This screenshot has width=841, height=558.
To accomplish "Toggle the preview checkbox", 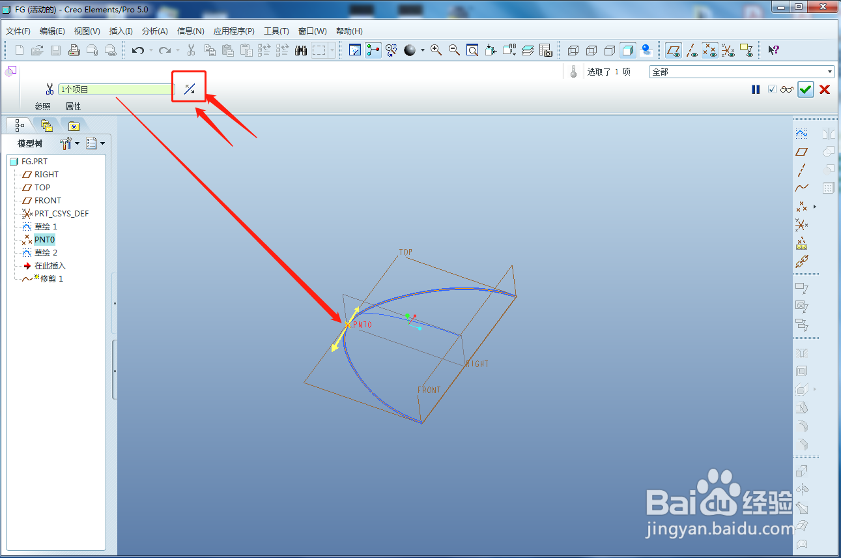I will coord(772,89).
